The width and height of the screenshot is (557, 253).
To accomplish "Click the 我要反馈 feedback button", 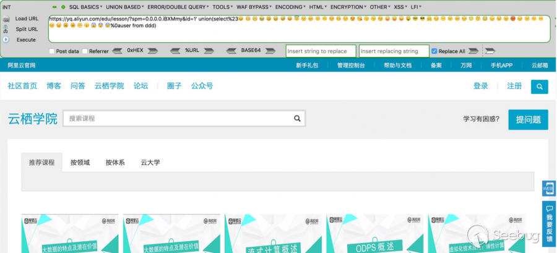I will pyautogui.click(x=549, y=224).
